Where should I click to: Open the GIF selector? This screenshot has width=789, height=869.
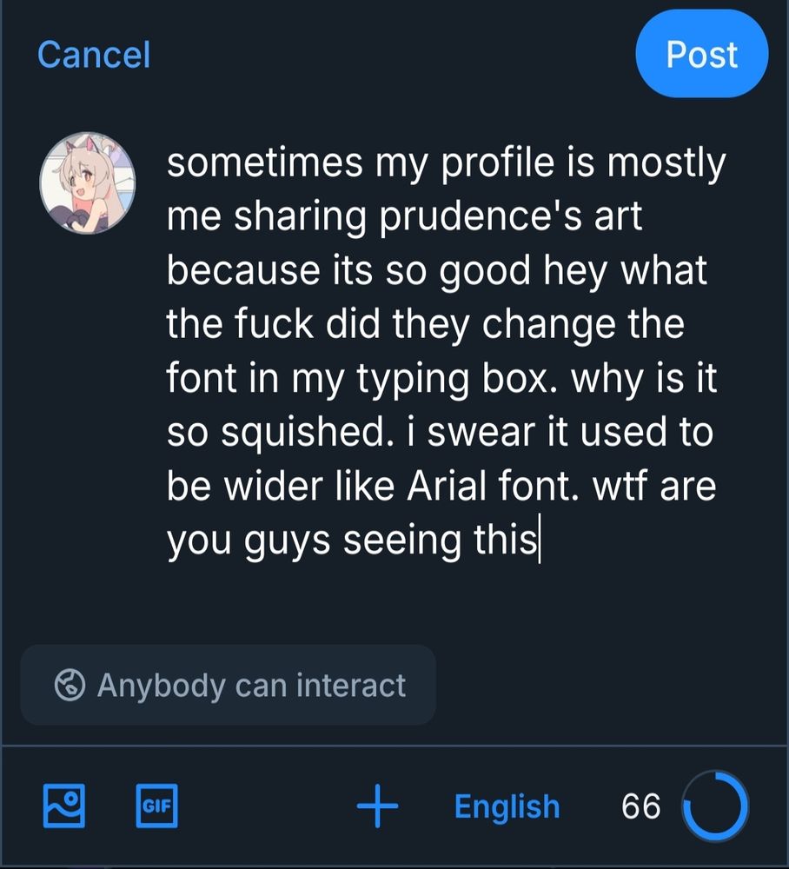point(156,806)
